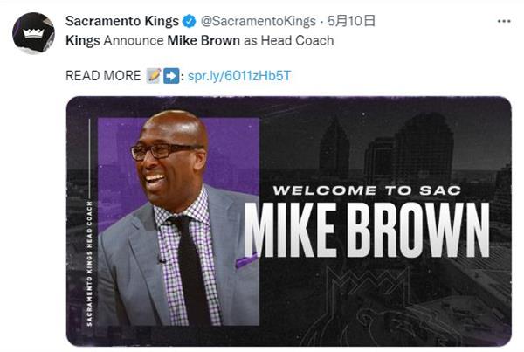524x352 pixels.
Task: Click the large MIKE BROWN headline in the image
Action: [367, 230]
